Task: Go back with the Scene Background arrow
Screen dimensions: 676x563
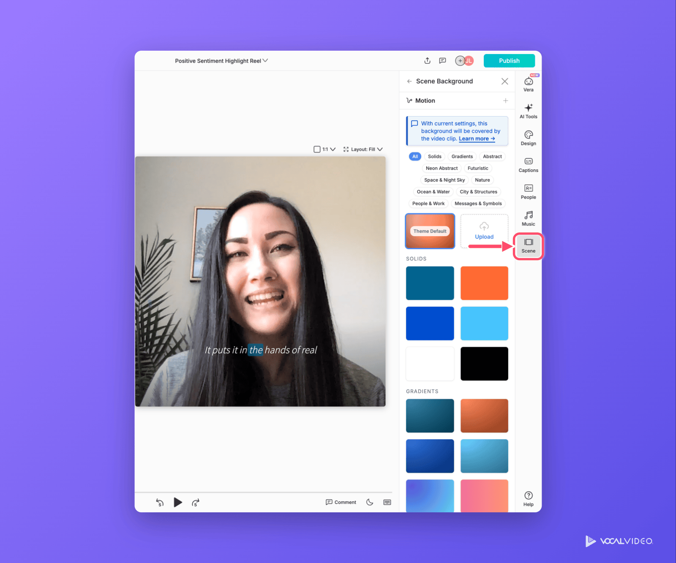Action: pyautogui.click(x=409, y=81)
